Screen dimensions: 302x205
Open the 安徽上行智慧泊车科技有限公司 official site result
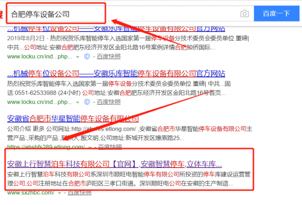point(114,164)
